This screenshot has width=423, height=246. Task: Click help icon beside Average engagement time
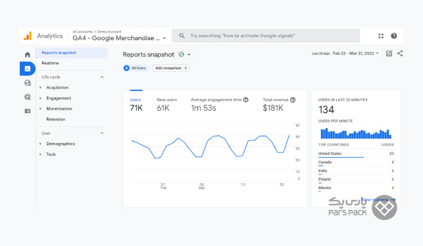[x=246, y=100]
